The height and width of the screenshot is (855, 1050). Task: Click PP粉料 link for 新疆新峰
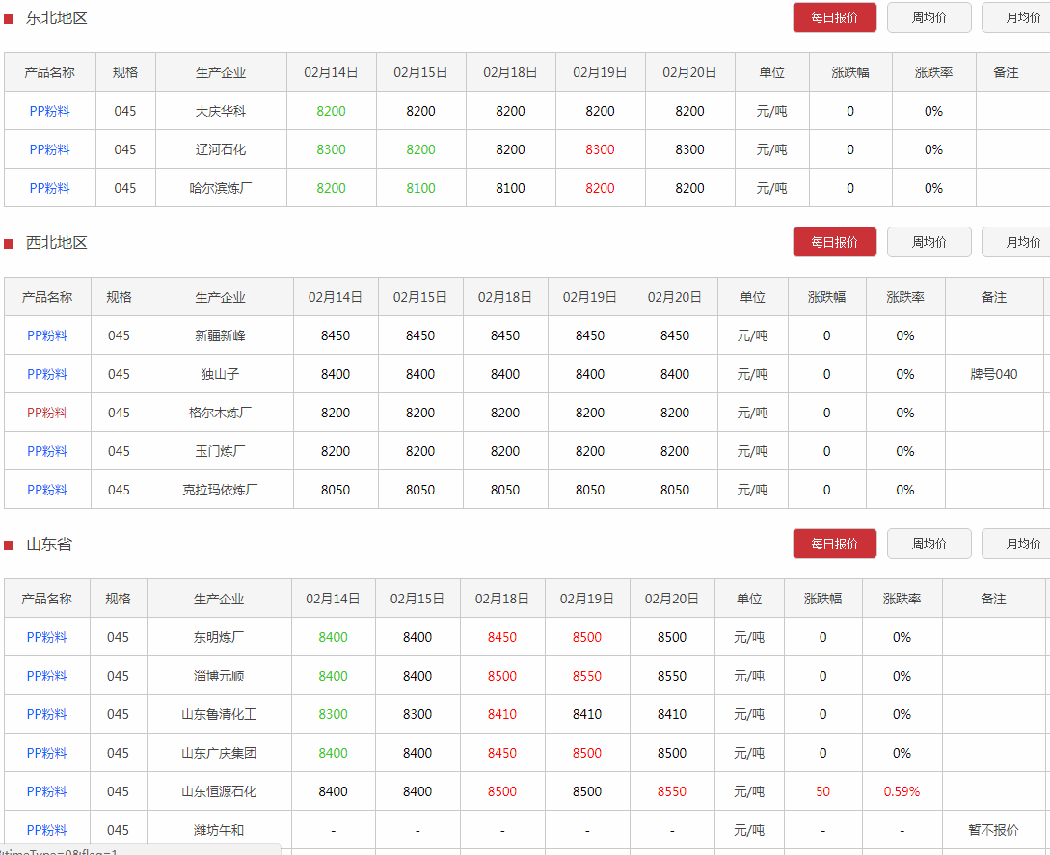coord(47,335)
